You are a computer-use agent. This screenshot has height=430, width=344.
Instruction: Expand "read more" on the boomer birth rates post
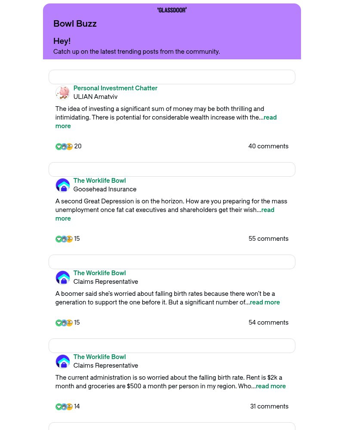[x=265, y=302]
